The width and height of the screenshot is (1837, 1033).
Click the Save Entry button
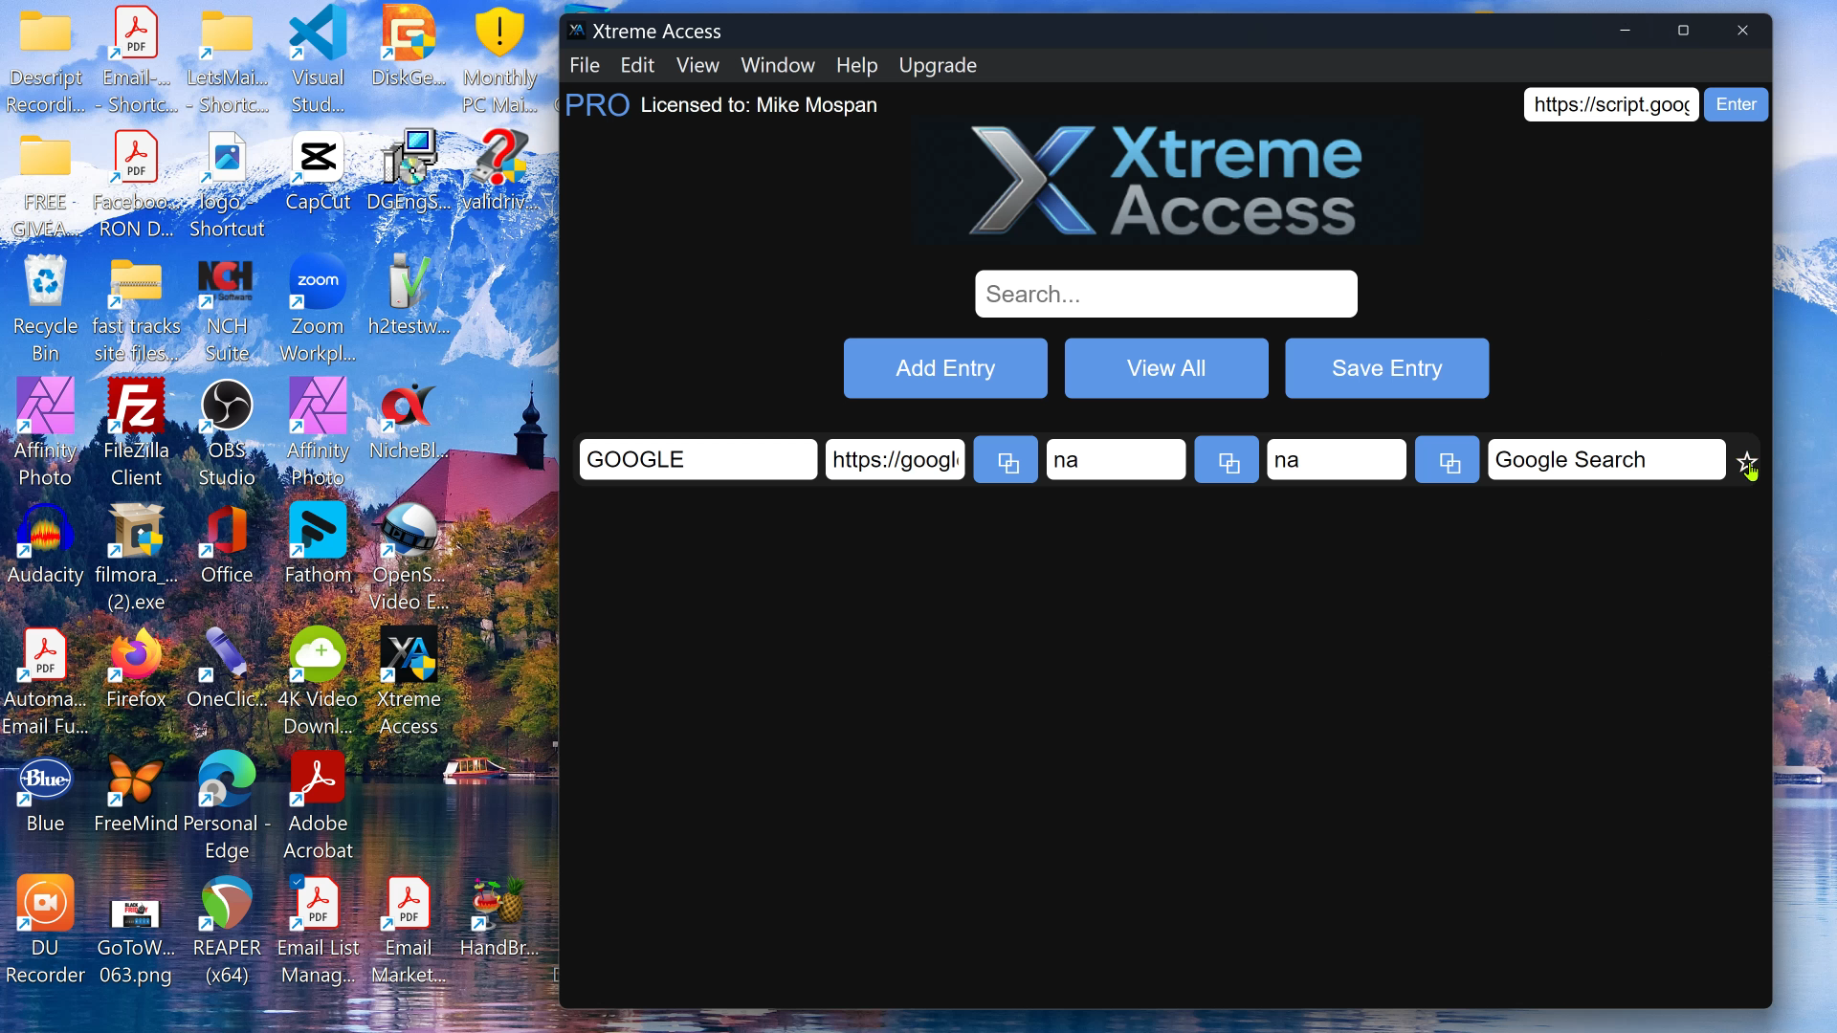1386,368
